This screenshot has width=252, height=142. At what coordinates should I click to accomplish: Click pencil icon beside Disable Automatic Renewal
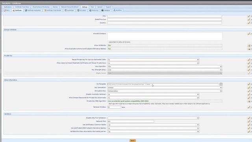point(249,94)
